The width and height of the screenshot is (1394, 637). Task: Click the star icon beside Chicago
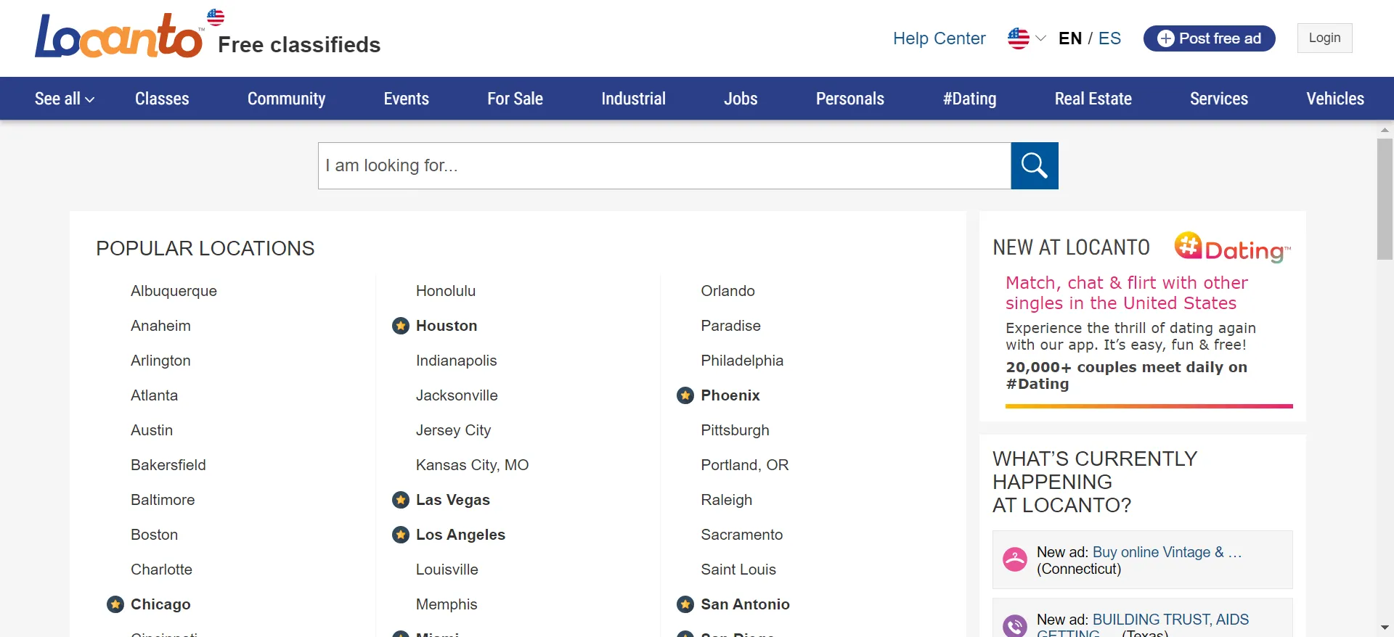coord(115,604)
